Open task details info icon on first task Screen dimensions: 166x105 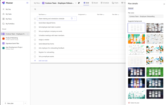point(72,18)
